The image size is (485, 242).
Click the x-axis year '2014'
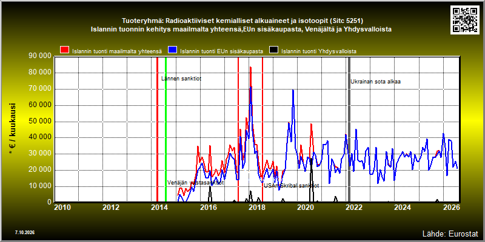click(159, 208)
